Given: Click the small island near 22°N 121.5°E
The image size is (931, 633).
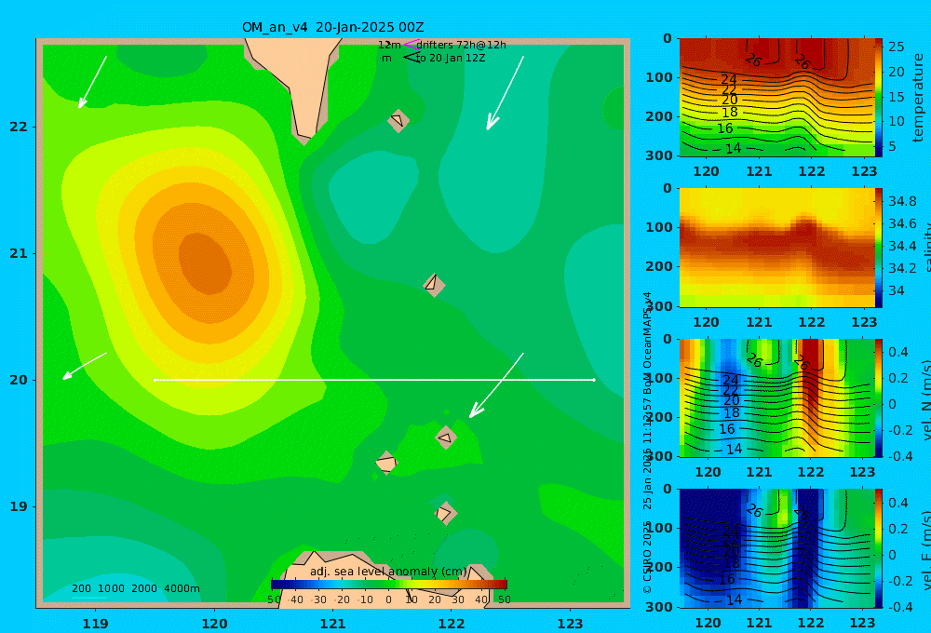Looking at the screenshot, I should [x=398, y=120].
